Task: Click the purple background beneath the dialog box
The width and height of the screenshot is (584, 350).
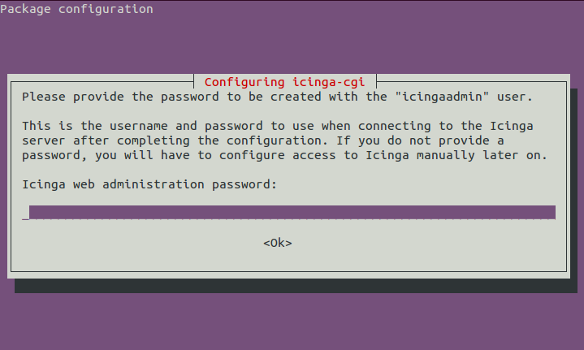Action: pyautogui.click(x=292, y=322)
